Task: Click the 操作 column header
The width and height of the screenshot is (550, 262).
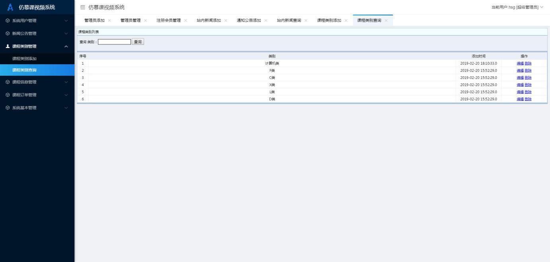Action: tap(524, 56)
